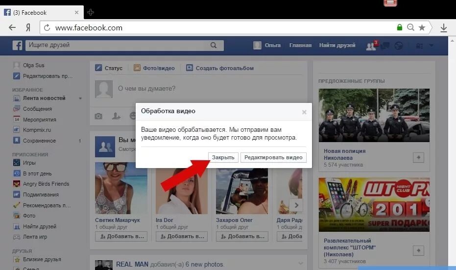Image resolution: width=456 pixels, height=270 pixels.
Task: Open Рекомендовать п... in sidebar
Action: point(47,205)
